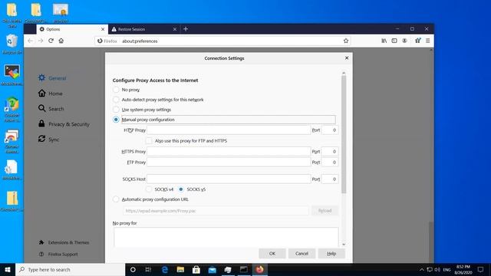Click Firefox icon on taskbar
491x276 pixels.
259,269
